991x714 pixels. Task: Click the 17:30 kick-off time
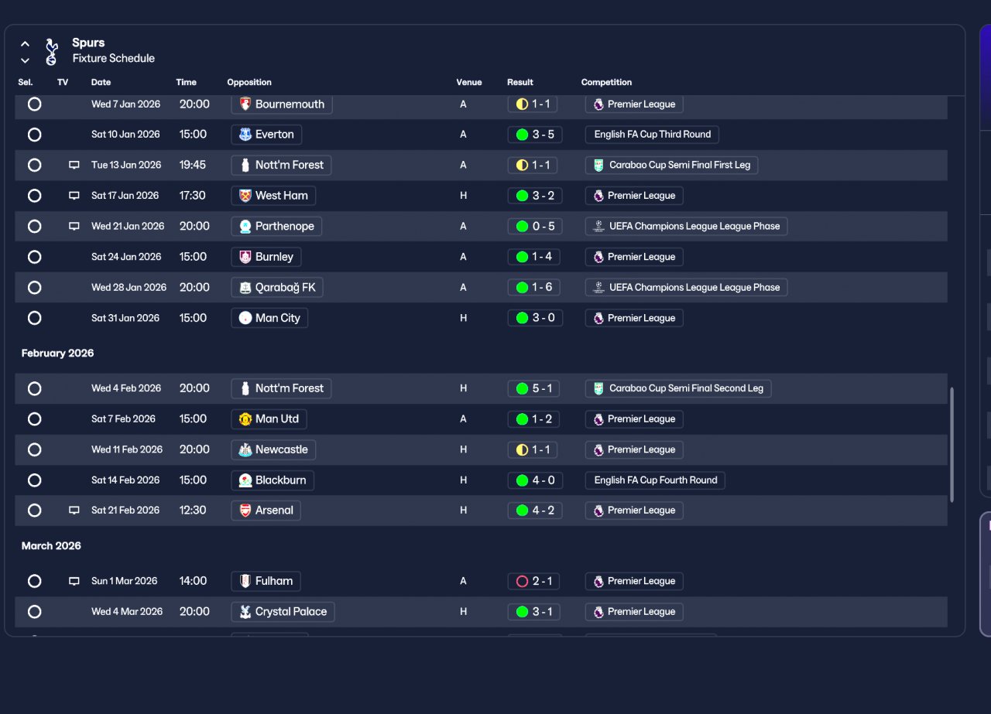click(193, 196)
